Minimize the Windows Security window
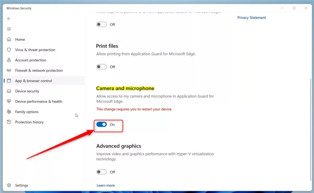Viewport: 314px width, 193px height. click(x=282, y=8)
